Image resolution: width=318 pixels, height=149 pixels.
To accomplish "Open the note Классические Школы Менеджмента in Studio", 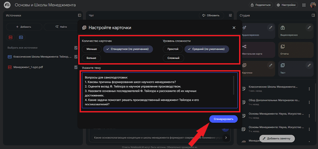I will [x=273, y=89].
